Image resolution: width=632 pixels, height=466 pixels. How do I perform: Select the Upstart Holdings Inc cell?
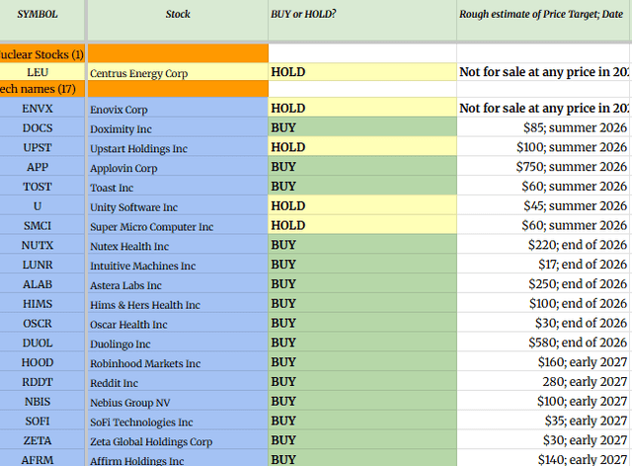coord(178,147)
